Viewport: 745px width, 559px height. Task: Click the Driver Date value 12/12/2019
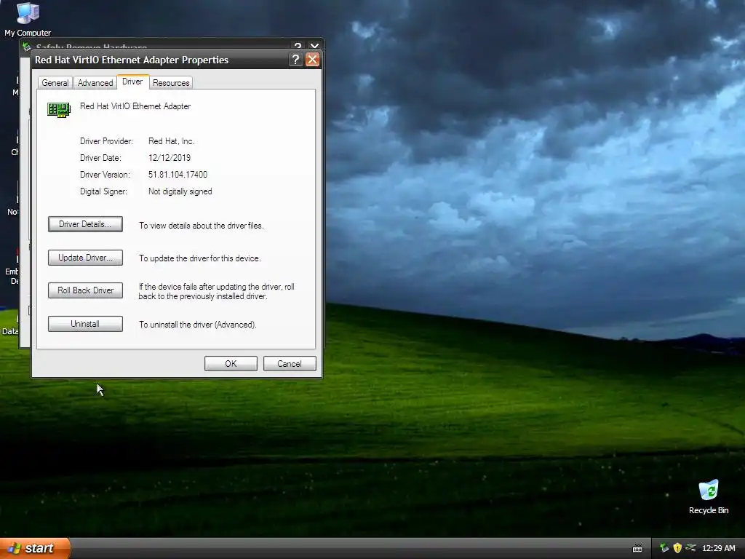tap(169, 158)
